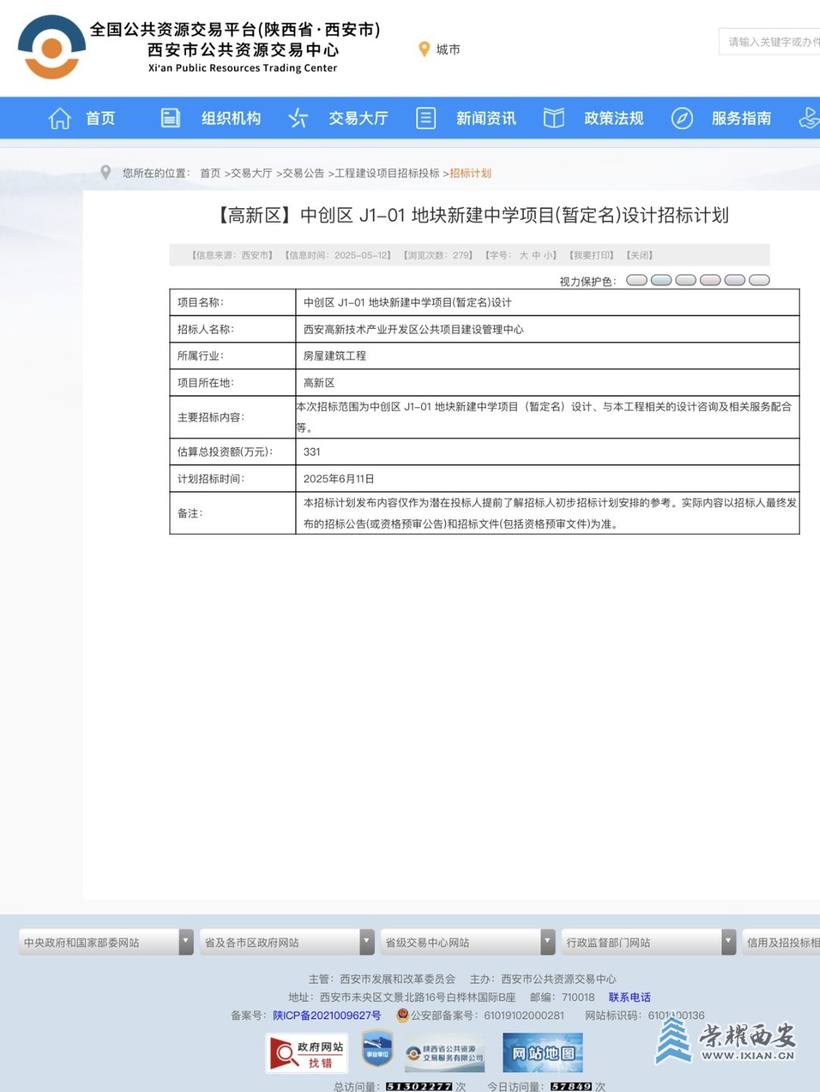
Task: Expand the 省及各市区政府网站 dropdown
Action: point(287,942)
